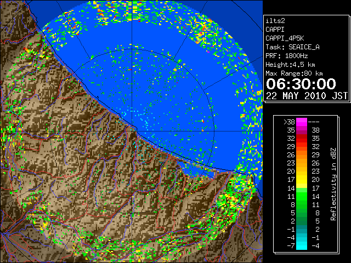Select the 'CAPPI' product text line

[275, 30]
